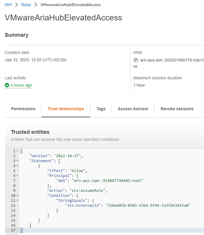Click the principal "arn:aws:iam::910887748405:root"
Image resolution: width=204 pixels, height=235 pixels.
108,180
